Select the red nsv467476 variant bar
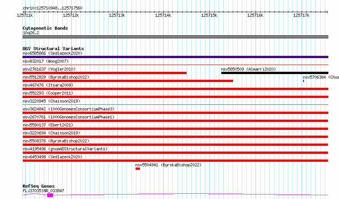 tap(175, 89)
